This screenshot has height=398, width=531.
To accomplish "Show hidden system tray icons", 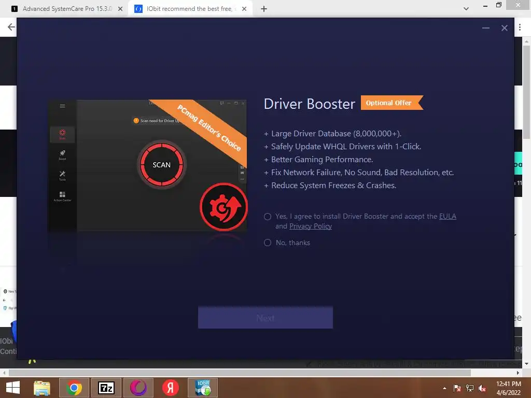I will [444, 388].
